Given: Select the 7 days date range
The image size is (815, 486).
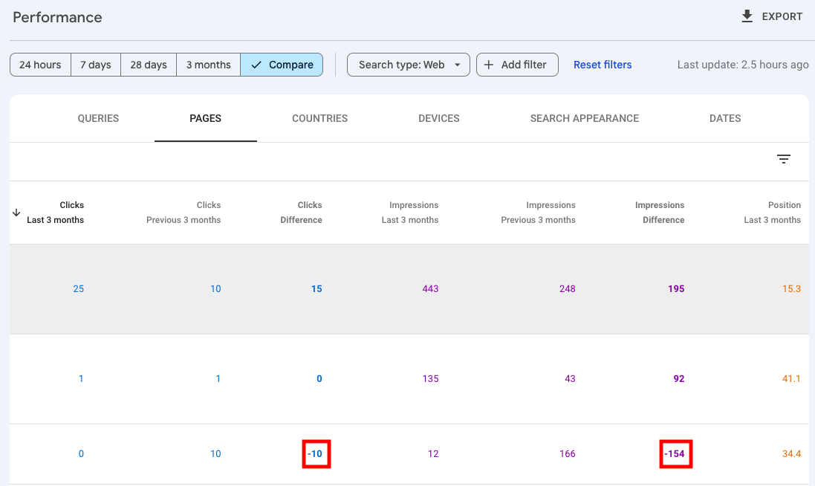Looking at the screenshot, I should point(96,65).
